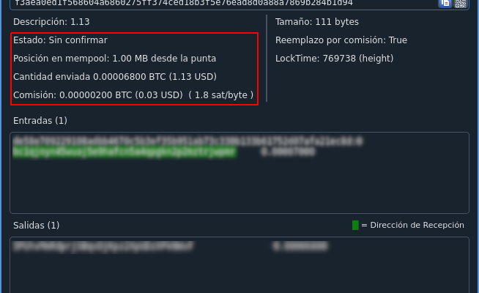Click the Comisión fee line
Screen dimensions: 479x293
(133, 95)
